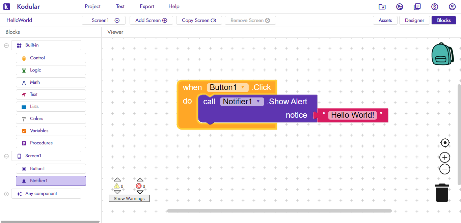Click the Show Warnings button
Viewport: 461px width, 223px height.
click(129, 198)
